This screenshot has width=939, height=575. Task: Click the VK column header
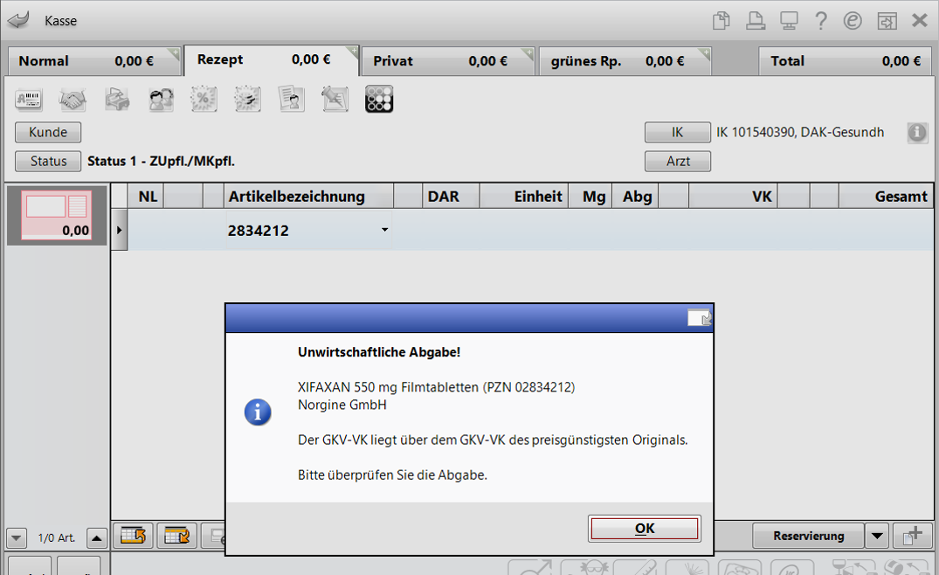(x=733, y=197)
